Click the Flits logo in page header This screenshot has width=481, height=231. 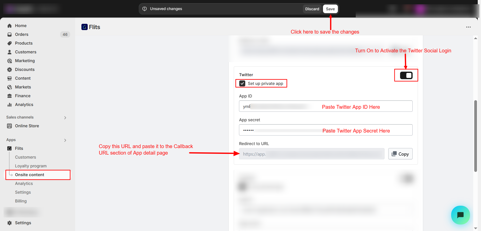84,27
